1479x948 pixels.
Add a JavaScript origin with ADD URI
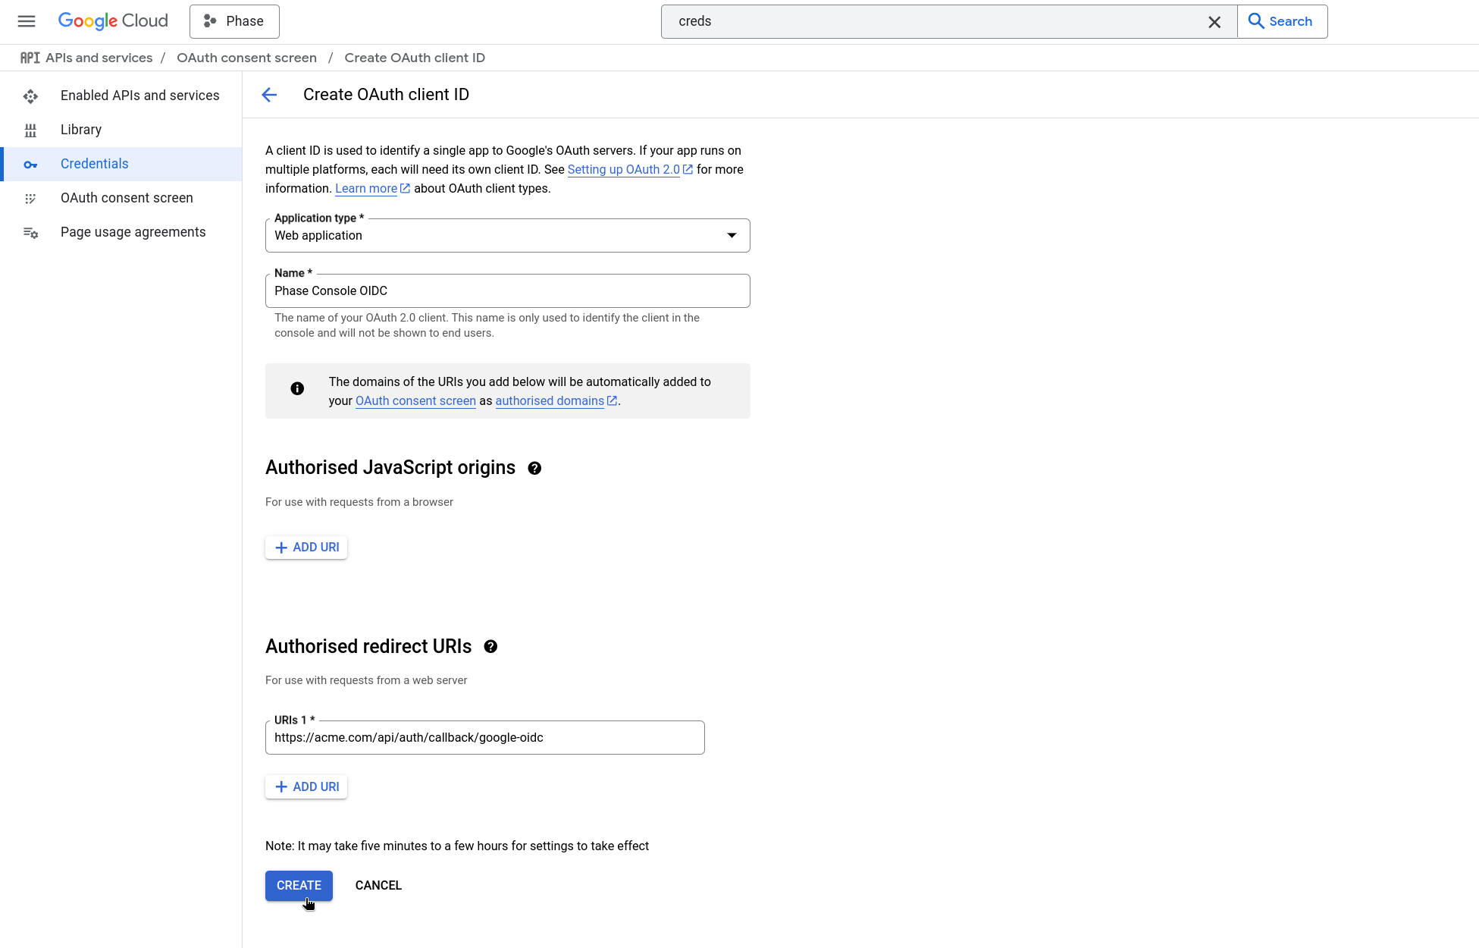tap(306, 547)
